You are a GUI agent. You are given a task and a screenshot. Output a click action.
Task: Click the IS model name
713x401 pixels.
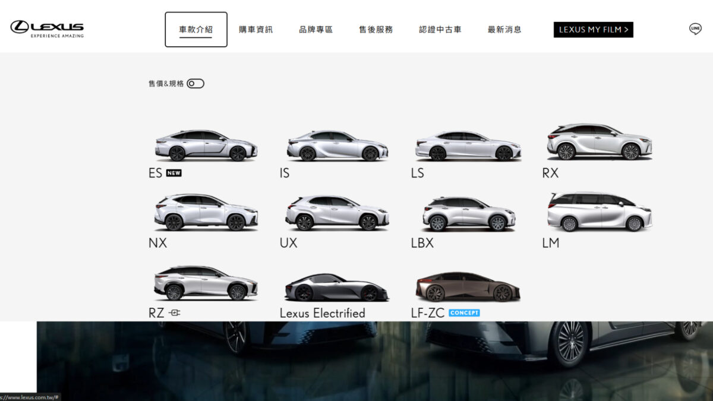point(285,173)
